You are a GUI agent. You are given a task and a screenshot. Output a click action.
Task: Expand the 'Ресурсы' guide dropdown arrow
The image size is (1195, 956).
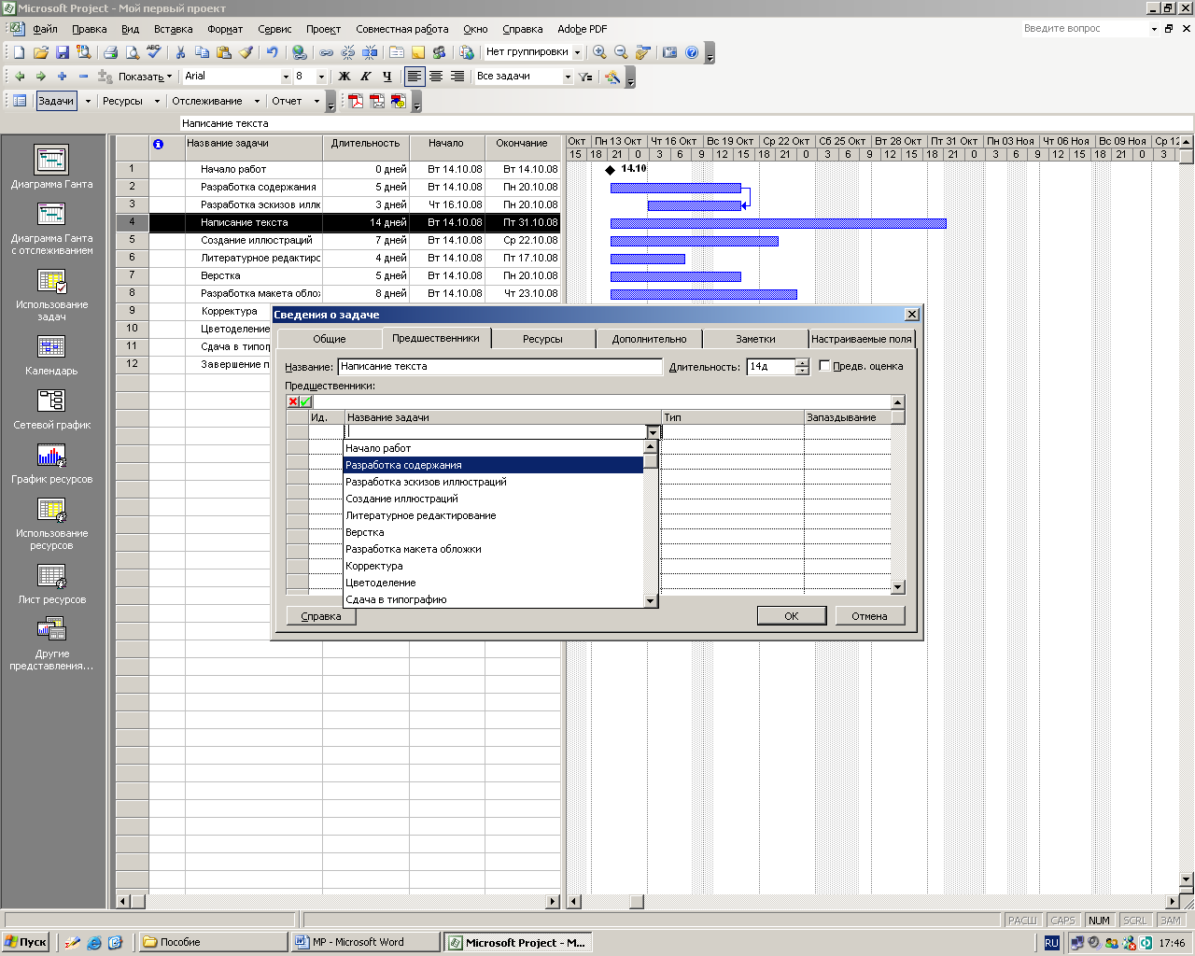click(x=157, y=101)
